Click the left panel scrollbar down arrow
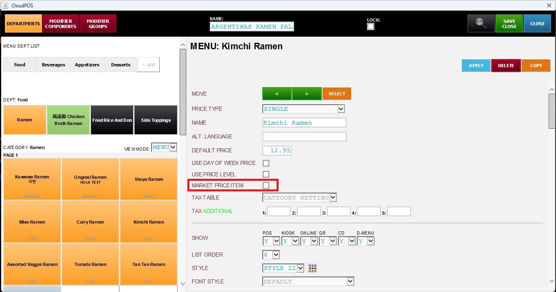Screen dimensions: 556x292 (x=183, y=284)
